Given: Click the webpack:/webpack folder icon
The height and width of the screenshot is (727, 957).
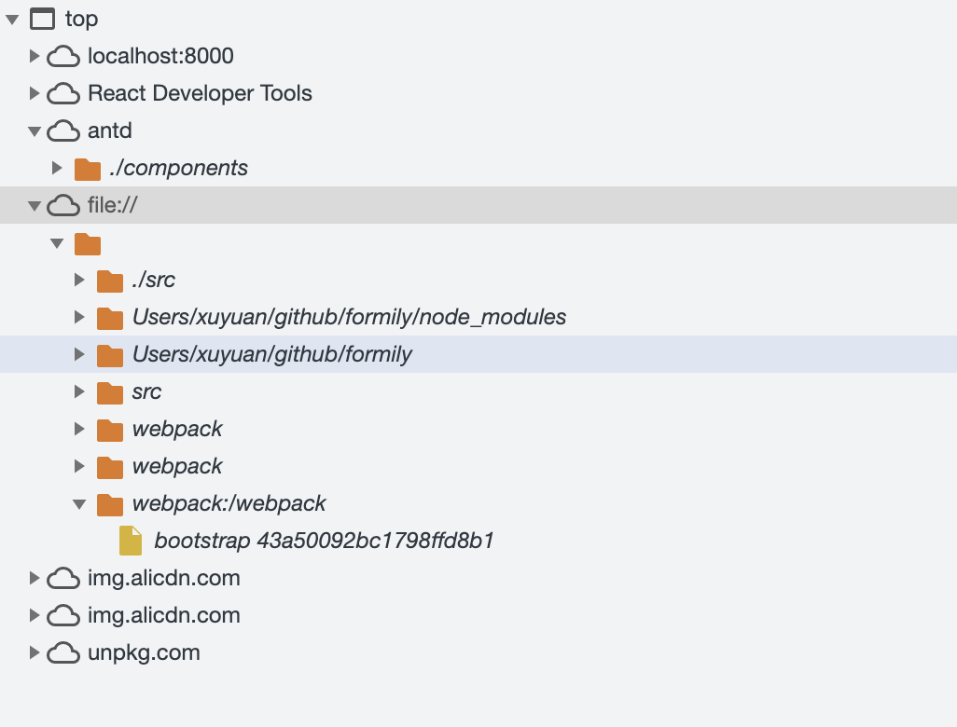Looking at the screenshot, I should (110, 504).
